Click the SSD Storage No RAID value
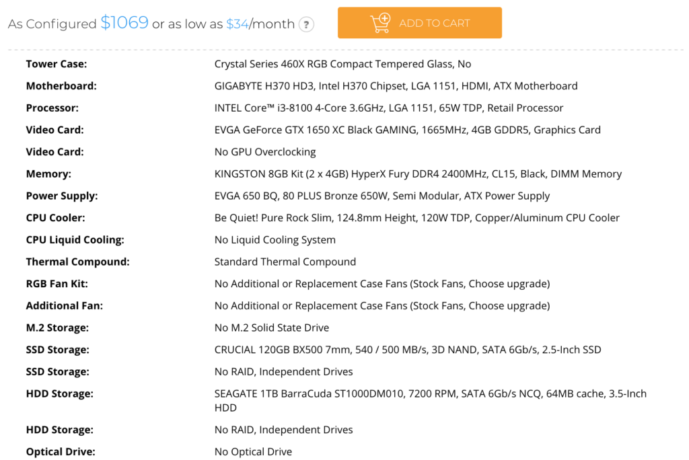Screen dimensions: 689x460 click(283, 372)
